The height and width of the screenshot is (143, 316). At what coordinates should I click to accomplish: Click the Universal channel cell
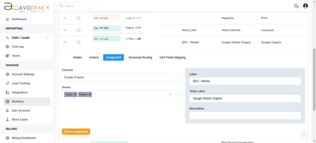click(x=267, y=30)
